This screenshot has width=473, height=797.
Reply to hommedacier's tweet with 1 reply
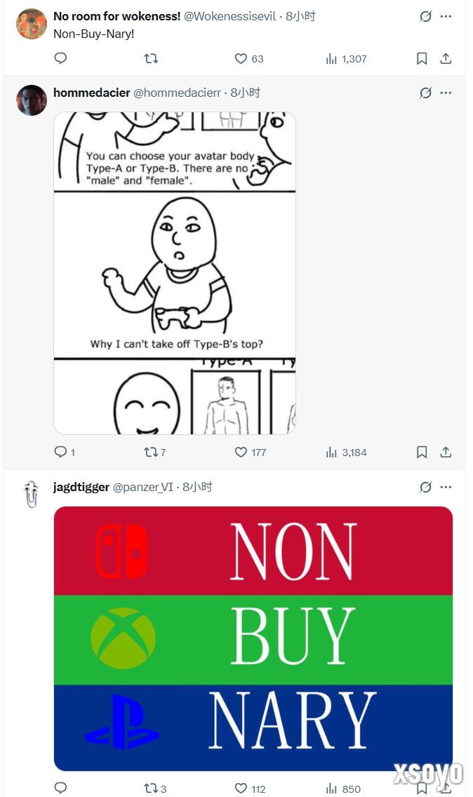click(x=65, y=452)
